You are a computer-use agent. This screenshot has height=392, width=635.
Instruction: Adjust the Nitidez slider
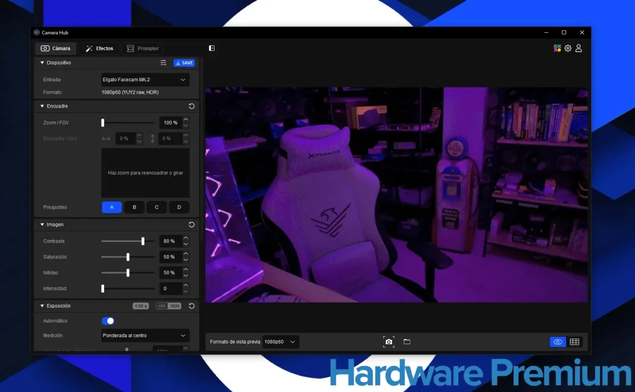point(128,272)
